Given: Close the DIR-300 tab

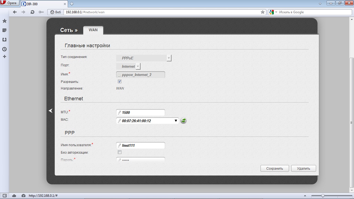Looking at the screenshot, I should point(64,4).
